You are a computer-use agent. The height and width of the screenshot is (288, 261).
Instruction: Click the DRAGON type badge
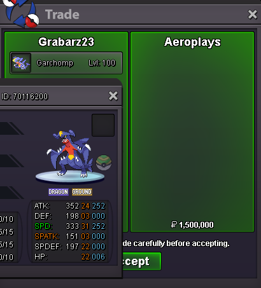pos(59,192)
